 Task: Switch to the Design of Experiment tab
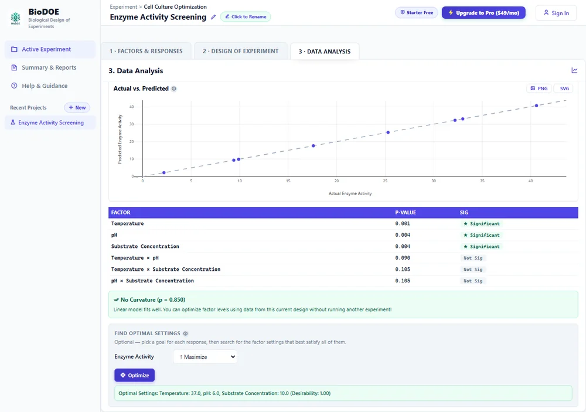click(x=241, y=51)
